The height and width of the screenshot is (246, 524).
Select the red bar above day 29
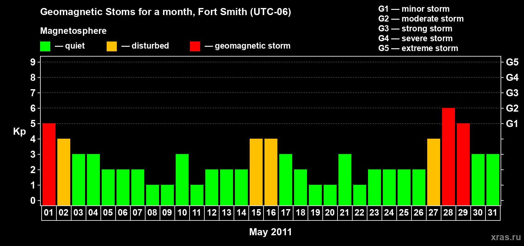tap(463, 165)
